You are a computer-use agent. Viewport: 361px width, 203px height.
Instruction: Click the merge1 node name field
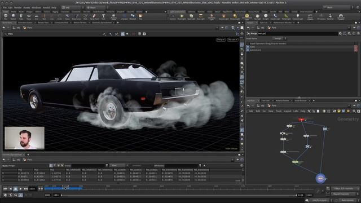point(297,34)
